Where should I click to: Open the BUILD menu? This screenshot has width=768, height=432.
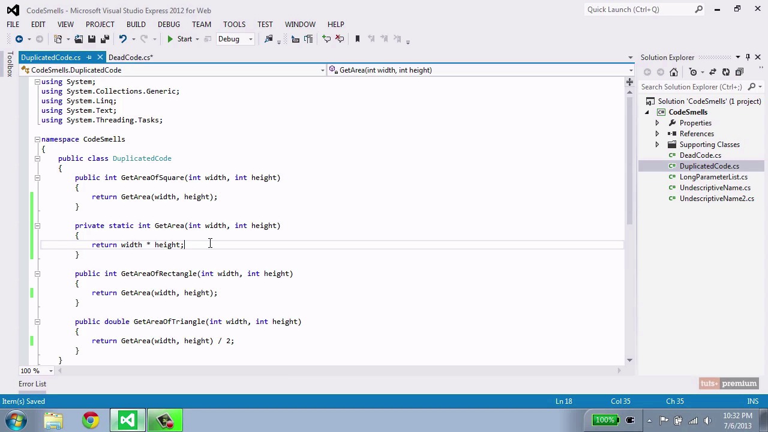coord(136,24)
